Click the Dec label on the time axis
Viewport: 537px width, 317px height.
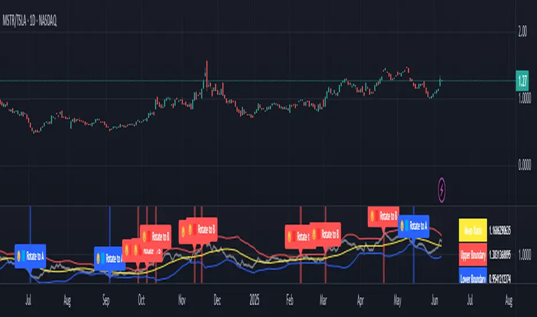[217, 300]
